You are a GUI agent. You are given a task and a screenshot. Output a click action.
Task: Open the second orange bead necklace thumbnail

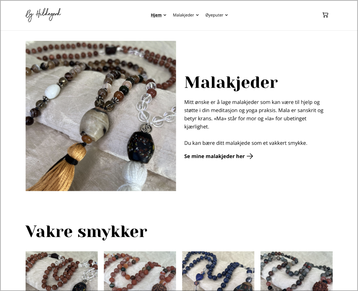pos(140,271)
